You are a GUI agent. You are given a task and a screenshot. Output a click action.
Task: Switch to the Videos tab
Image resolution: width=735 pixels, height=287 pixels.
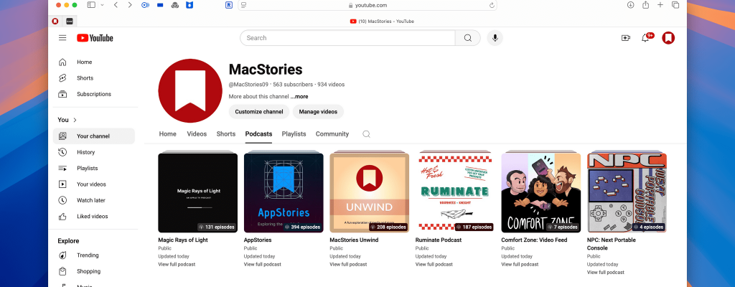pyautogui.click(x=197, y=134)
